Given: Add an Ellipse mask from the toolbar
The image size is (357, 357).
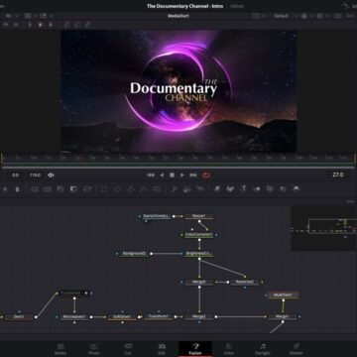Looking at the screenshot, I should (x=117, y=189).
